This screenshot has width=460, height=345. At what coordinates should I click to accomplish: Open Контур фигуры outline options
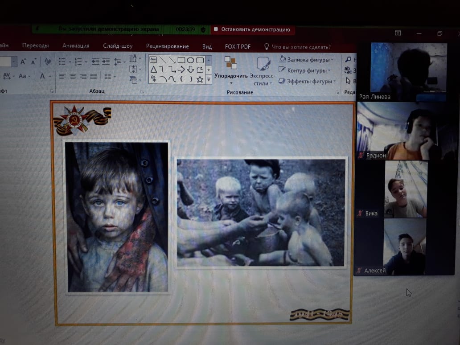coord(305,70)
